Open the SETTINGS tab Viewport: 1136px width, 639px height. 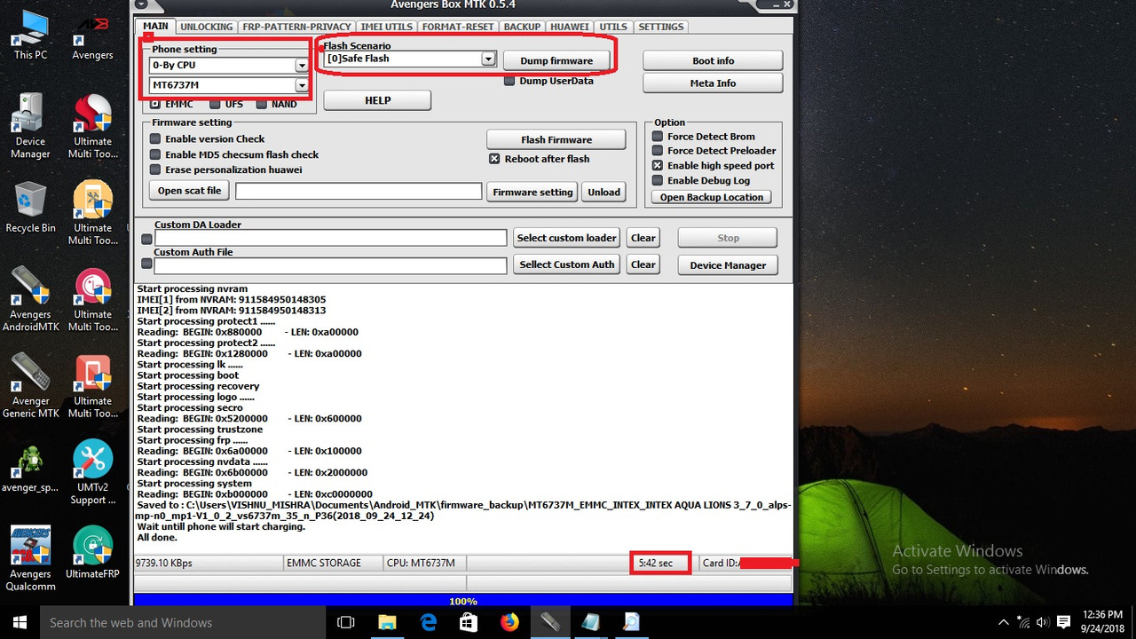click(661, 27)
